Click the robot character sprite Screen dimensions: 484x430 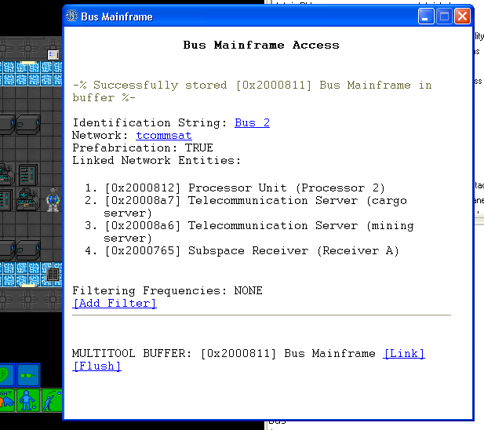click(x=53, y=200)
